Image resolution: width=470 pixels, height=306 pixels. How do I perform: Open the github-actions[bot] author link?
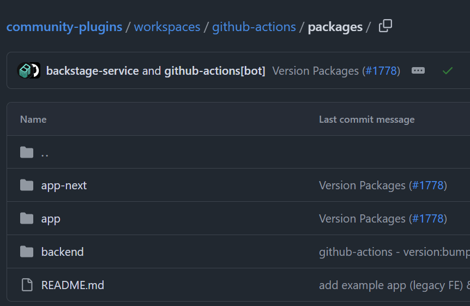pyautogui.click(x=215, y=71)
